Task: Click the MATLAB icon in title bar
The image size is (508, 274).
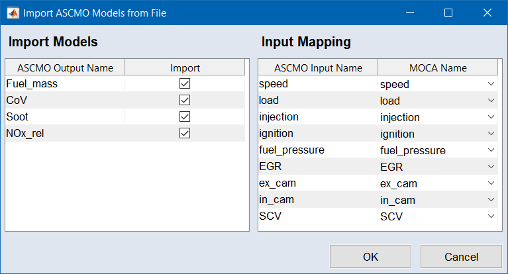Action: [12, 13]
